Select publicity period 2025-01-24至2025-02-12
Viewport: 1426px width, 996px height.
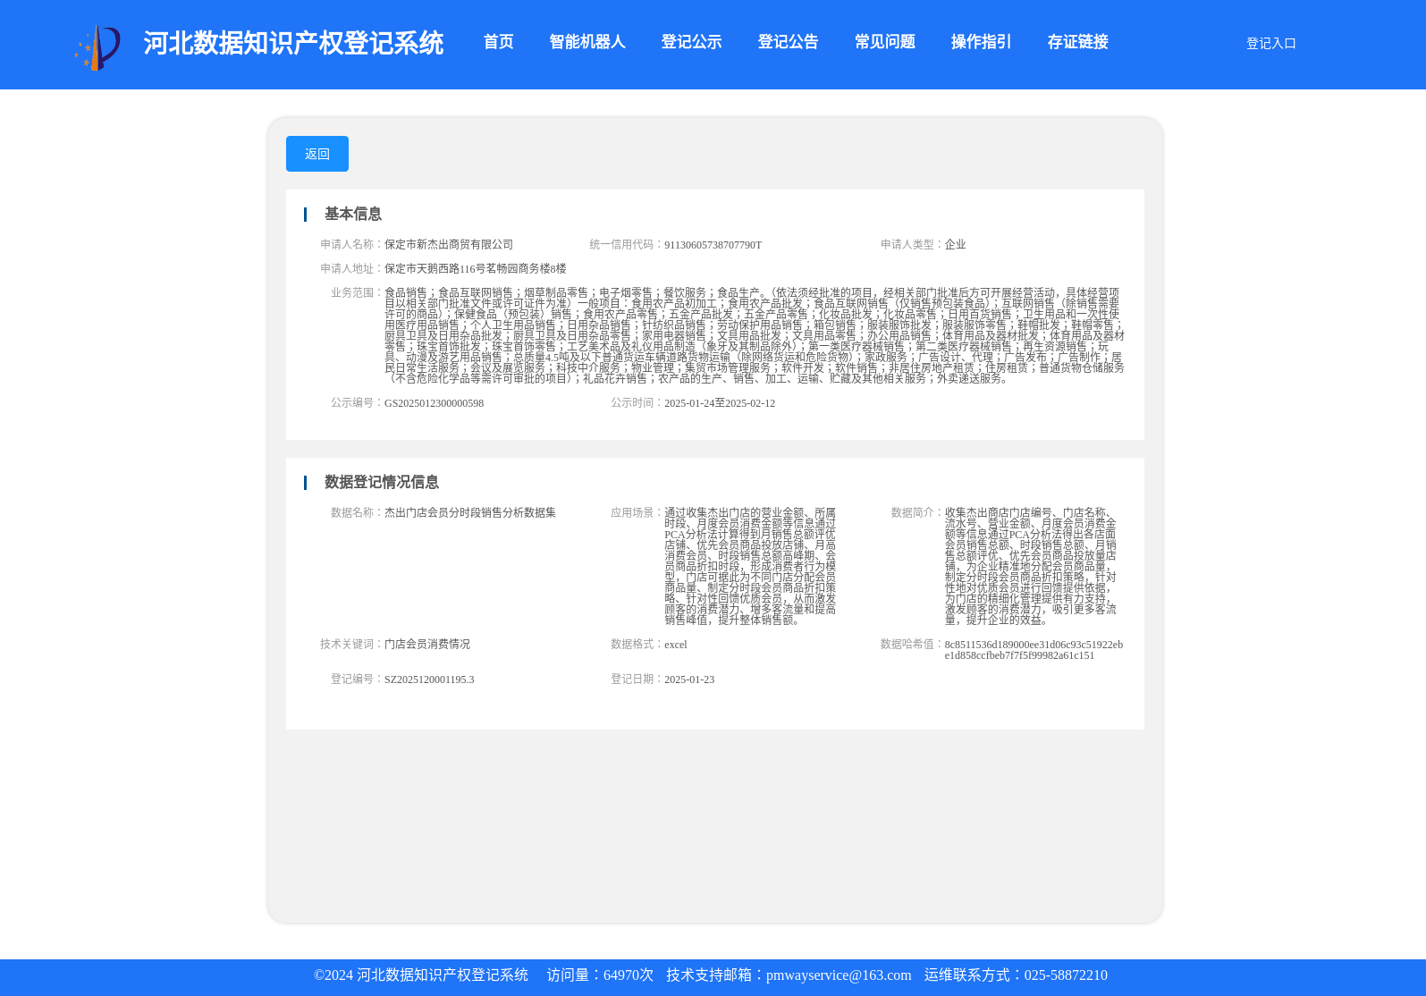click(720, 403)
